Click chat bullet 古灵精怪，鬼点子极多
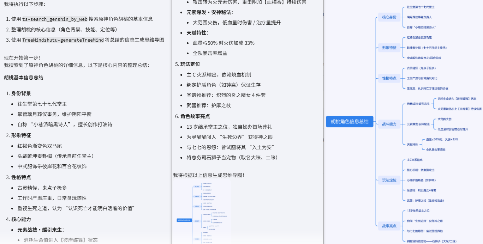This screenshot has width=483, height=244. pyautogui.click(x=42, y=188)
